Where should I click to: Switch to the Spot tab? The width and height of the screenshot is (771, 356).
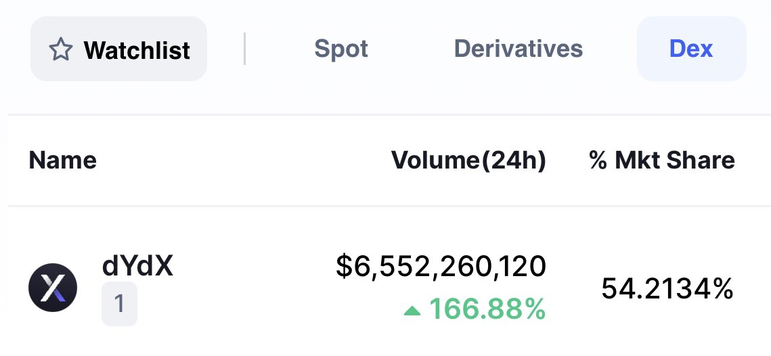341,49
